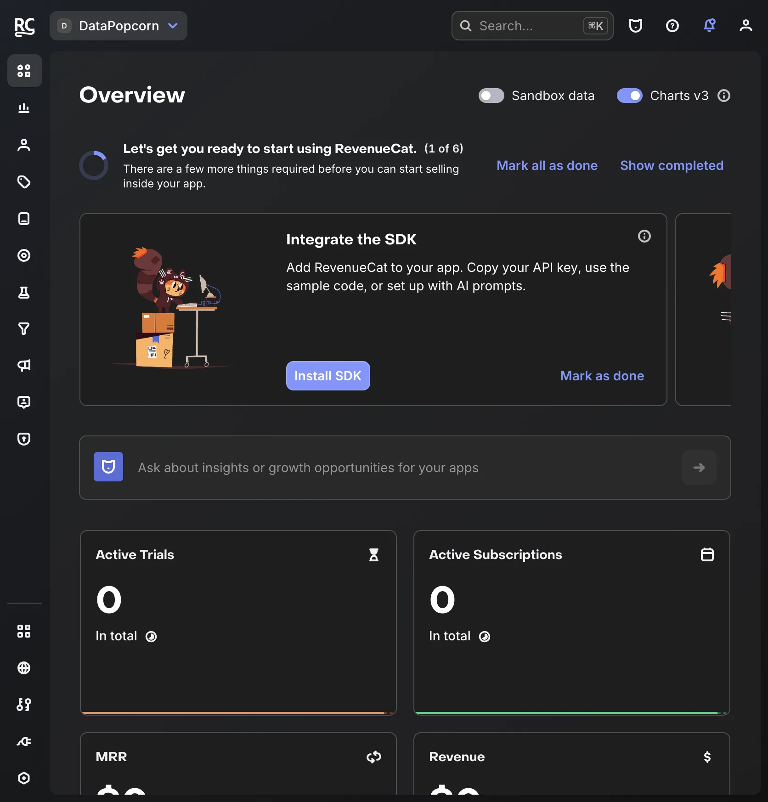Open the shield icon in the sidebar
Screen dimensions: 768x802
(x=24, y=439)
